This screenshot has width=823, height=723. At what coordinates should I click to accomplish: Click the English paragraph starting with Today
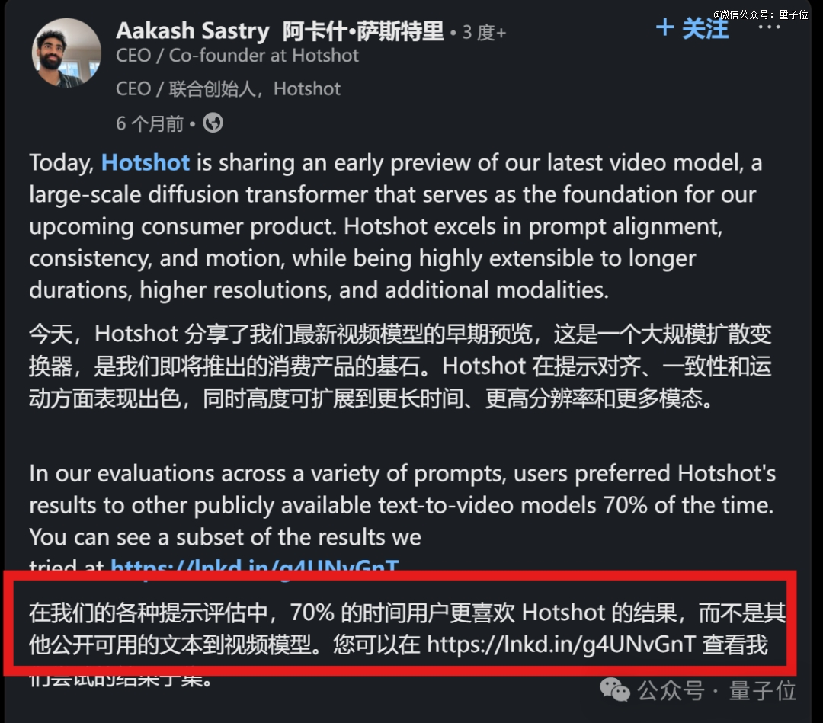pyautogui.click(x=396, y=226)
